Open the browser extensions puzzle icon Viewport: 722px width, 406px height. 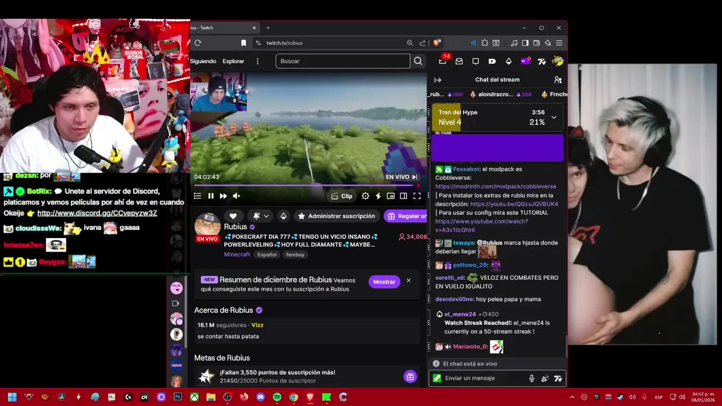pos(485,43)
